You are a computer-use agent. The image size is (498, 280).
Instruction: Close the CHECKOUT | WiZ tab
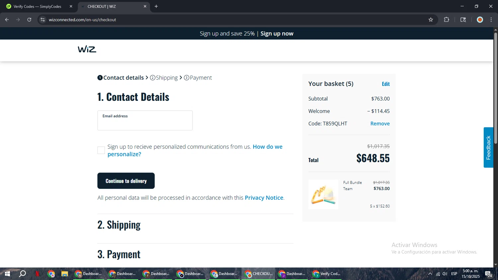[145, 6]
